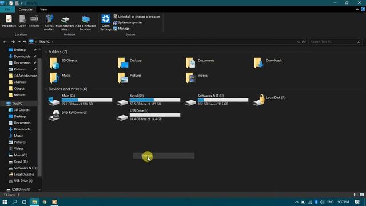Click System properties in the ribbon
The height and width of the screenshot is (206, 366).
[x=128, y=23]
